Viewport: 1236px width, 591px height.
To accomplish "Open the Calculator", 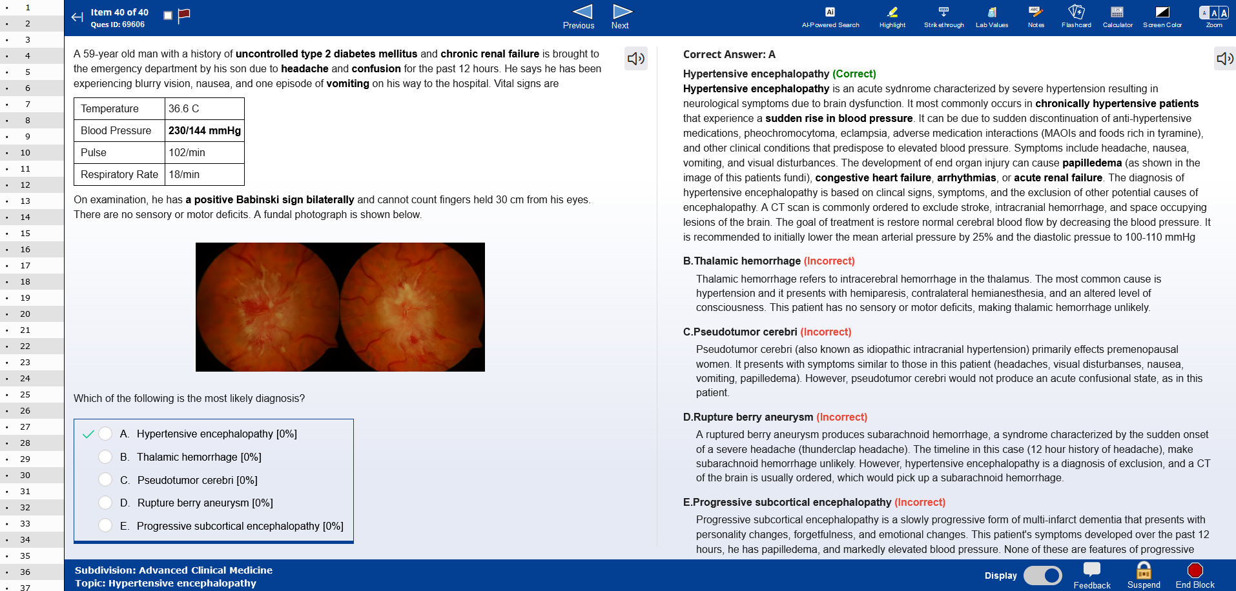I will 1118,17.
